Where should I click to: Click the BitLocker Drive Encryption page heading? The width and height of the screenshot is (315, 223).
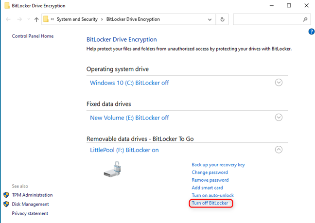pyautogui.click(x=122, y=39)
